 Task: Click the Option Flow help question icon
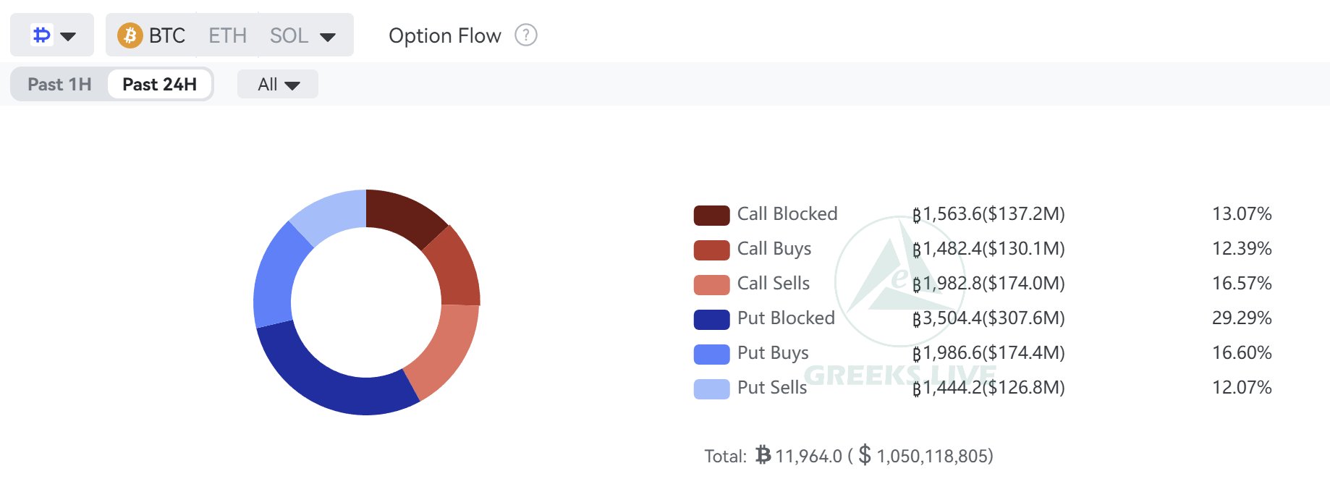tap(526, 35)
